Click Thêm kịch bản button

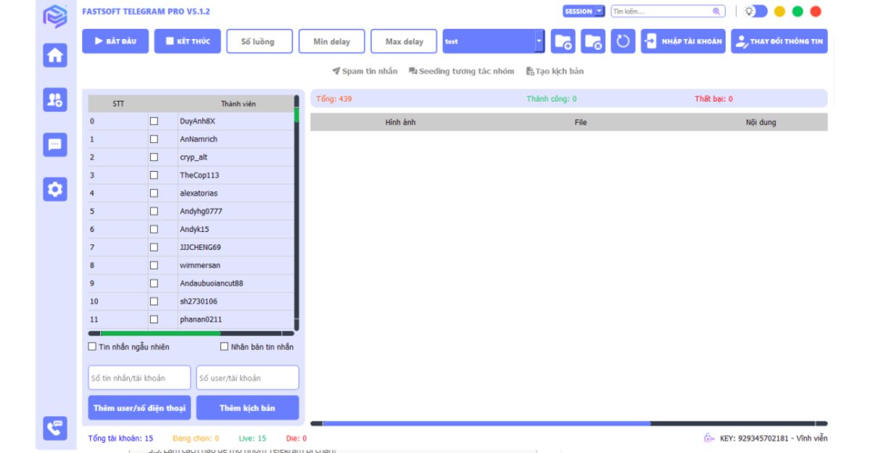pyautogui.click(x=247, y=408)
